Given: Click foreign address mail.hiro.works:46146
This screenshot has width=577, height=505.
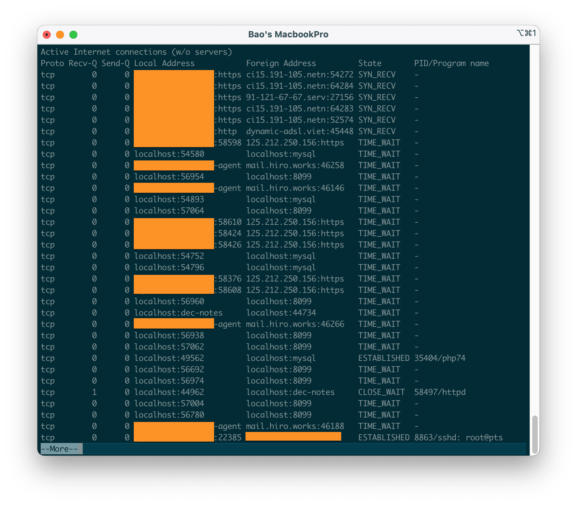Looking at the screenshot, I should 295,188.
